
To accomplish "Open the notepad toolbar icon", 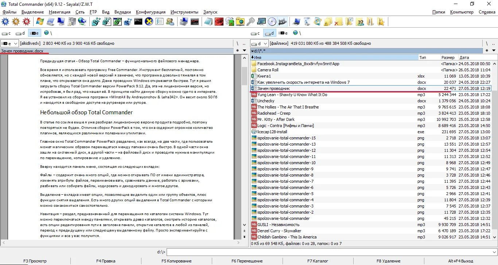I will click(x=208, y=21).
